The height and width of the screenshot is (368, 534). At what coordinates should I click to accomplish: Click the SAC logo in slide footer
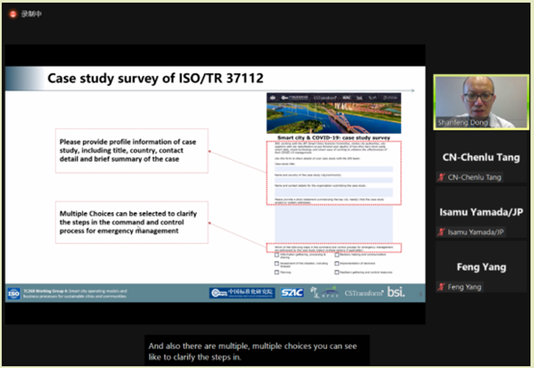(292, 293)
